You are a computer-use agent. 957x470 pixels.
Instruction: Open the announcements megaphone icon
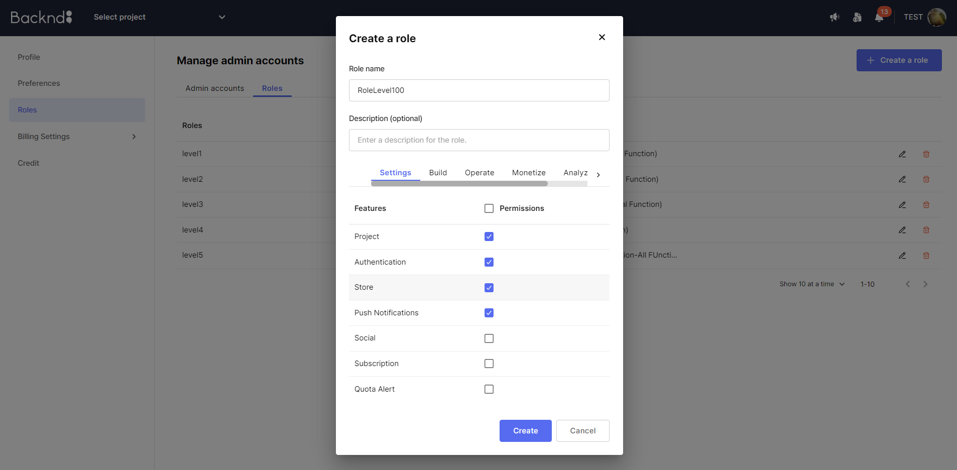834,17
